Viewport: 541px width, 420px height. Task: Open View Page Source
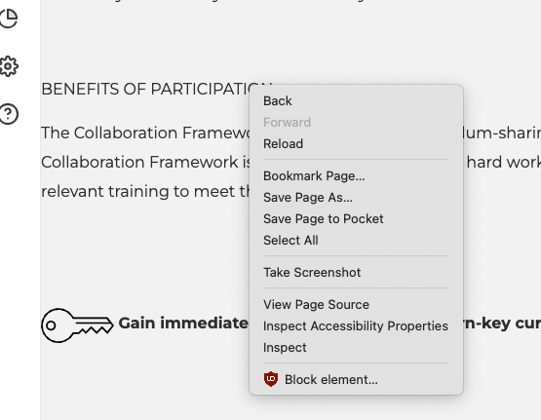click(356, 304)
